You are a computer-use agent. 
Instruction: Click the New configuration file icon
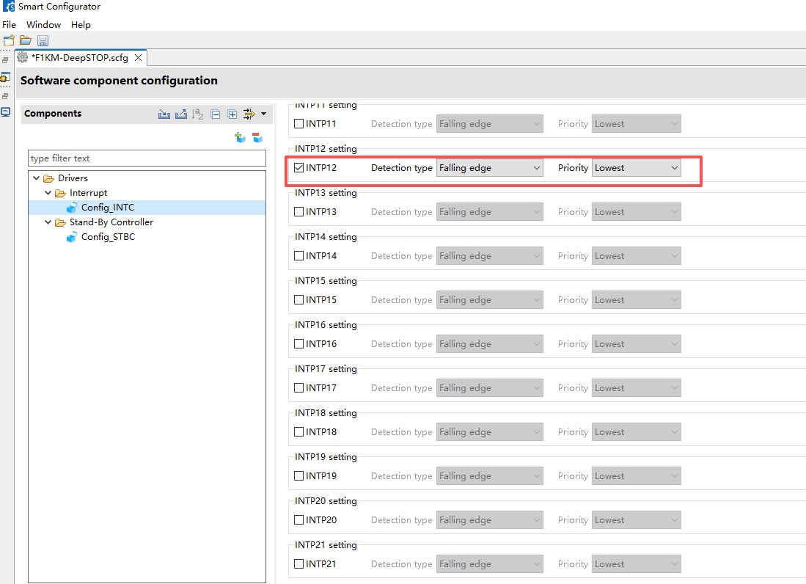(x=9, y=40)
